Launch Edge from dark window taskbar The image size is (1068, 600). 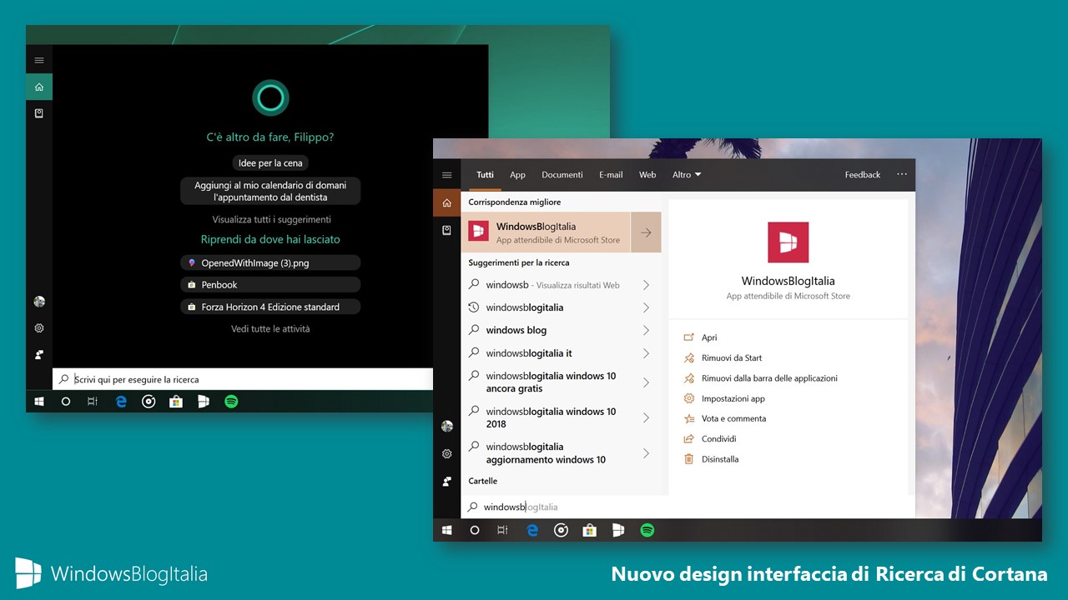point(121,402)
